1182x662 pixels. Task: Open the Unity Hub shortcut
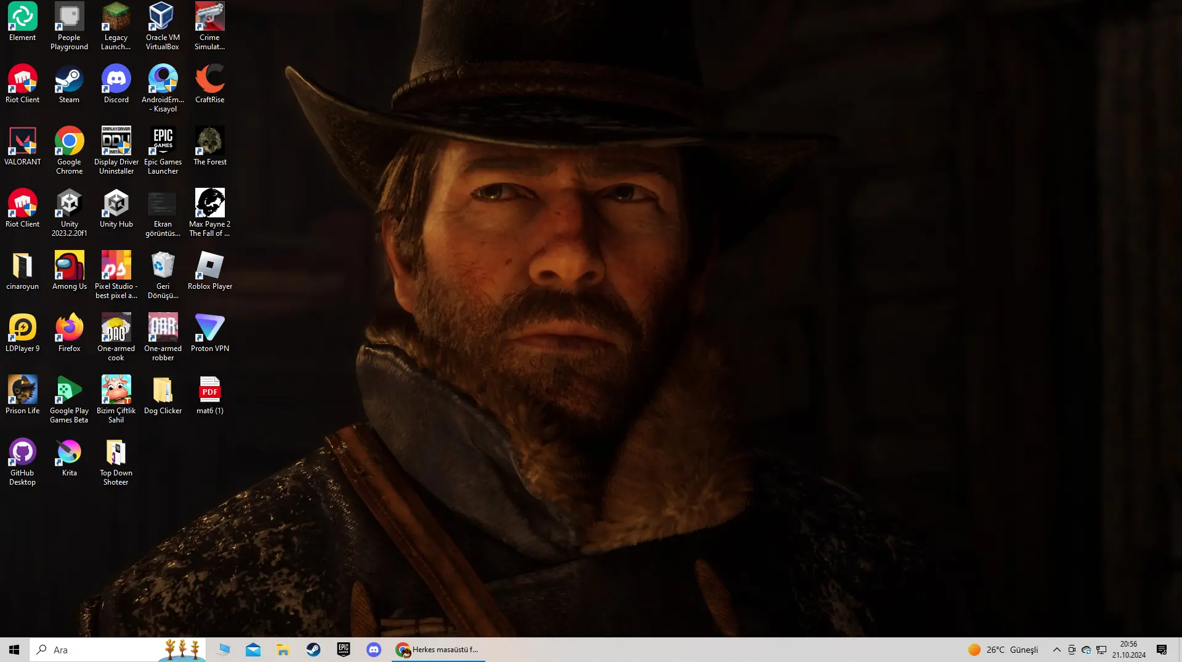(x=116, y=209)
